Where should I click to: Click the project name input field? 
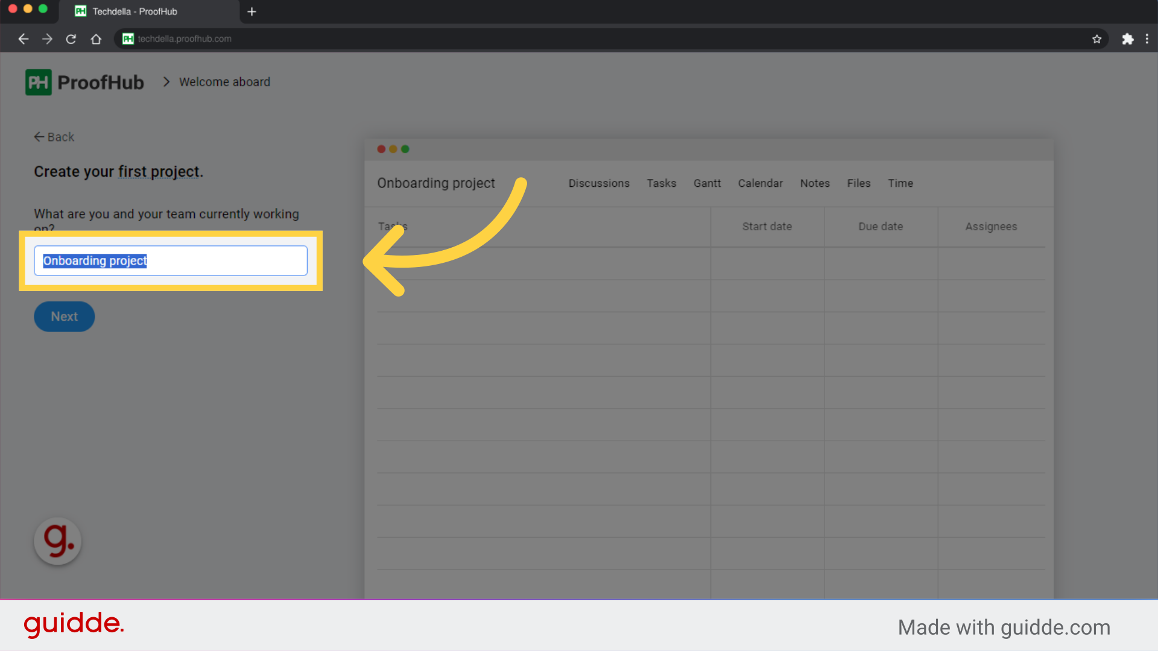click(x=171, y=260)
